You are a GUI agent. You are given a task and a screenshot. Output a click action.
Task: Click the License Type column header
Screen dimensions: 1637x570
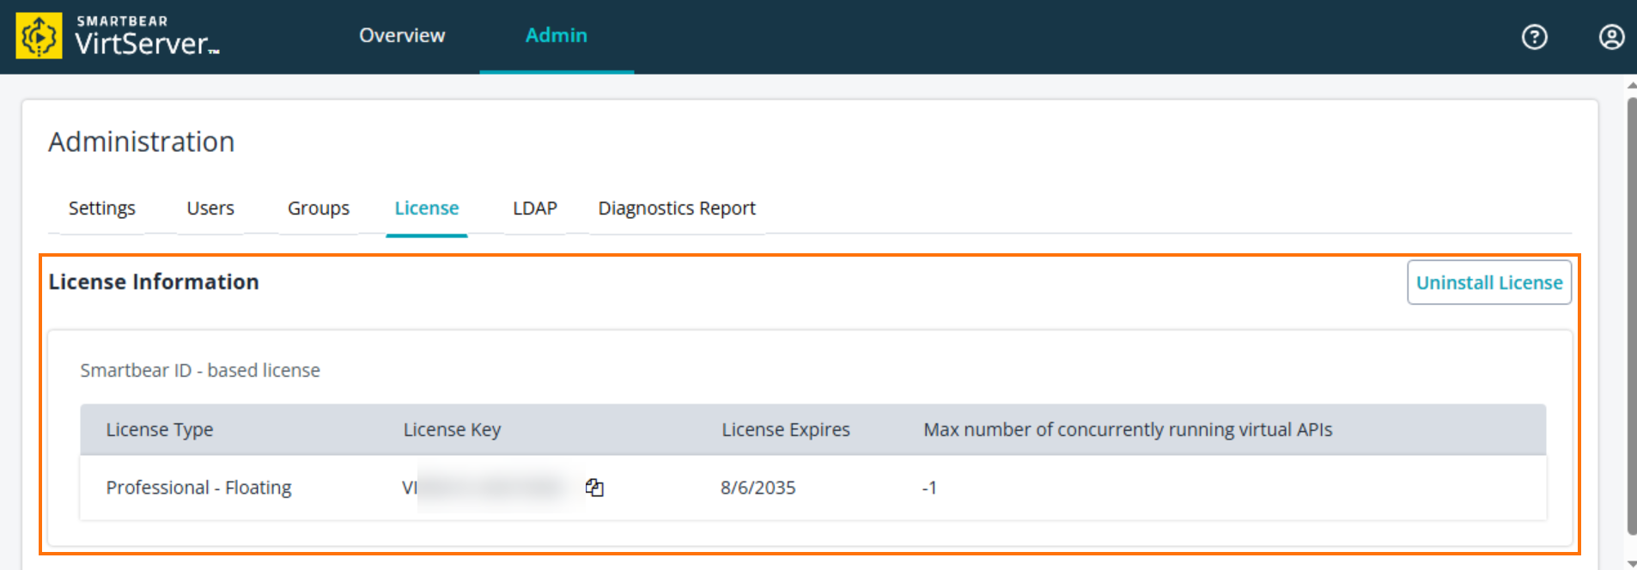coord(160,430)
